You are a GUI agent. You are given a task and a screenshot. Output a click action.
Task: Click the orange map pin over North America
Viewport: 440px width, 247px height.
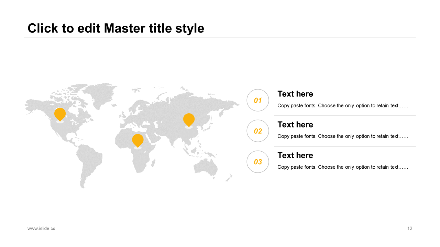(60, 114)
